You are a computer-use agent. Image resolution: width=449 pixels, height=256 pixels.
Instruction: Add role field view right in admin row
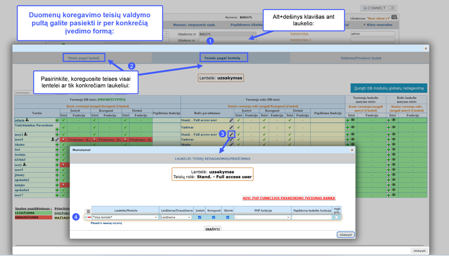(389, 120)
